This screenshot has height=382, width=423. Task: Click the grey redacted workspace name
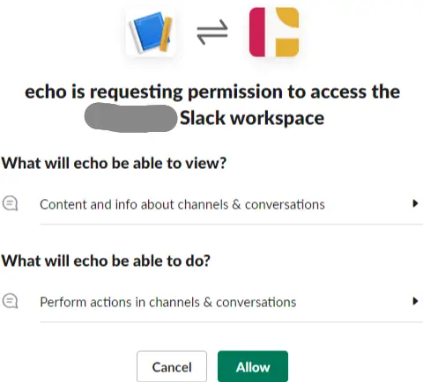pyautogui.click(x=130, y=117)
